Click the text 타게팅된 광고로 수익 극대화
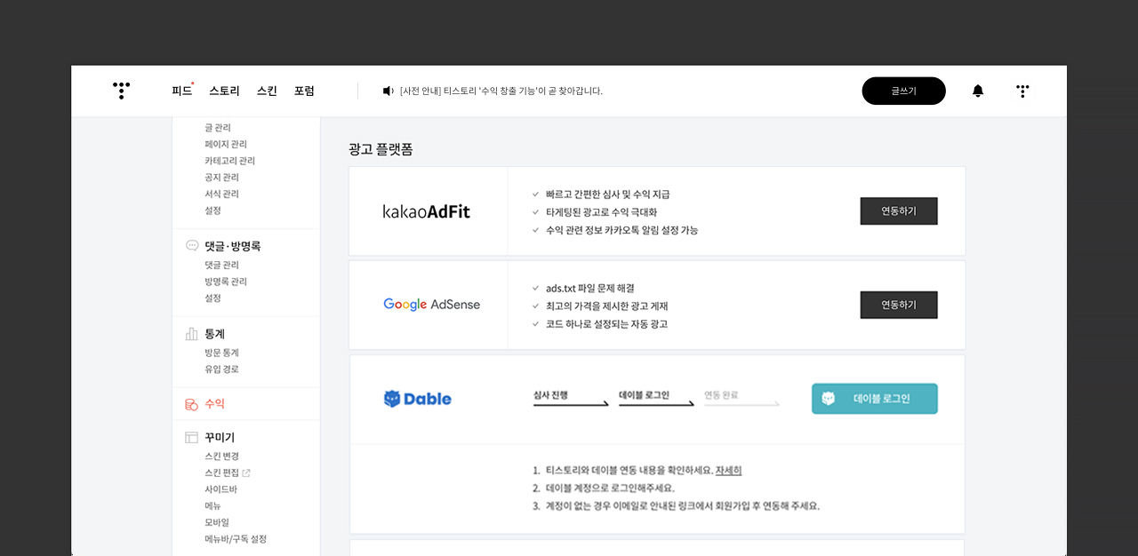Screen dimensions: 1138x556 (x=602, y=212)
